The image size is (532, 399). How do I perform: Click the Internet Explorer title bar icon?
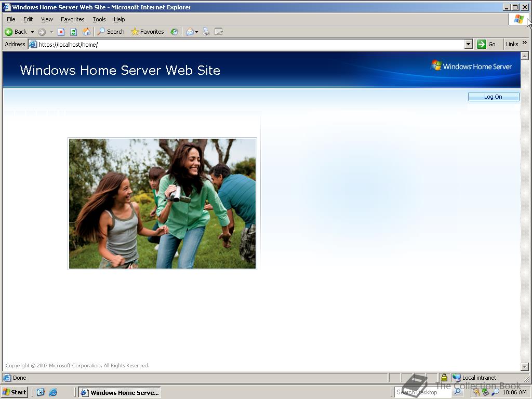click(x=7, y=7)
